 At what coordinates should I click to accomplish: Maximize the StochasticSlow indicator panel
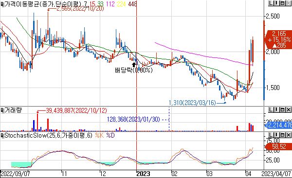pyautogui.click(x=282, y=135)
